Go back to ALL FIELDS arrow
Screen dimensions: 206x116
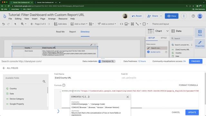point(4,68)
